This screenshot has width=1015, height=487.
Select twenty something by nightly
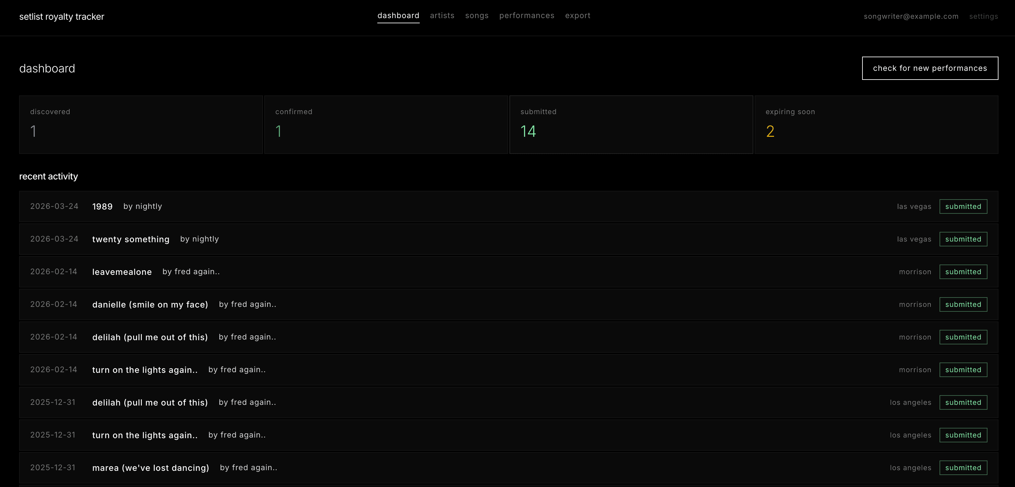(x=131, y=239)
